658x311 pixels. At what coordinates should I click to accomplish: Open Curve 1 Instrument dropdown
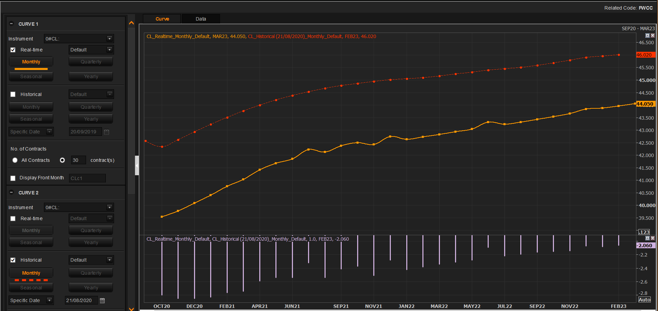(110, 39)
